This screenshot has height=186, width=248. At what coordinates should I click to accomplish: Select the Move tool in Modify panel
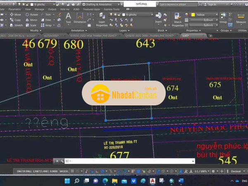coord(14,14)
